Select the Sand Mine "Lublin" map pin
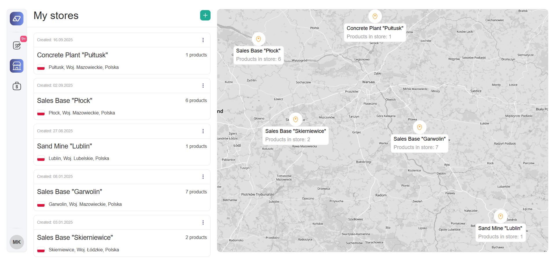 click(501, 216)
